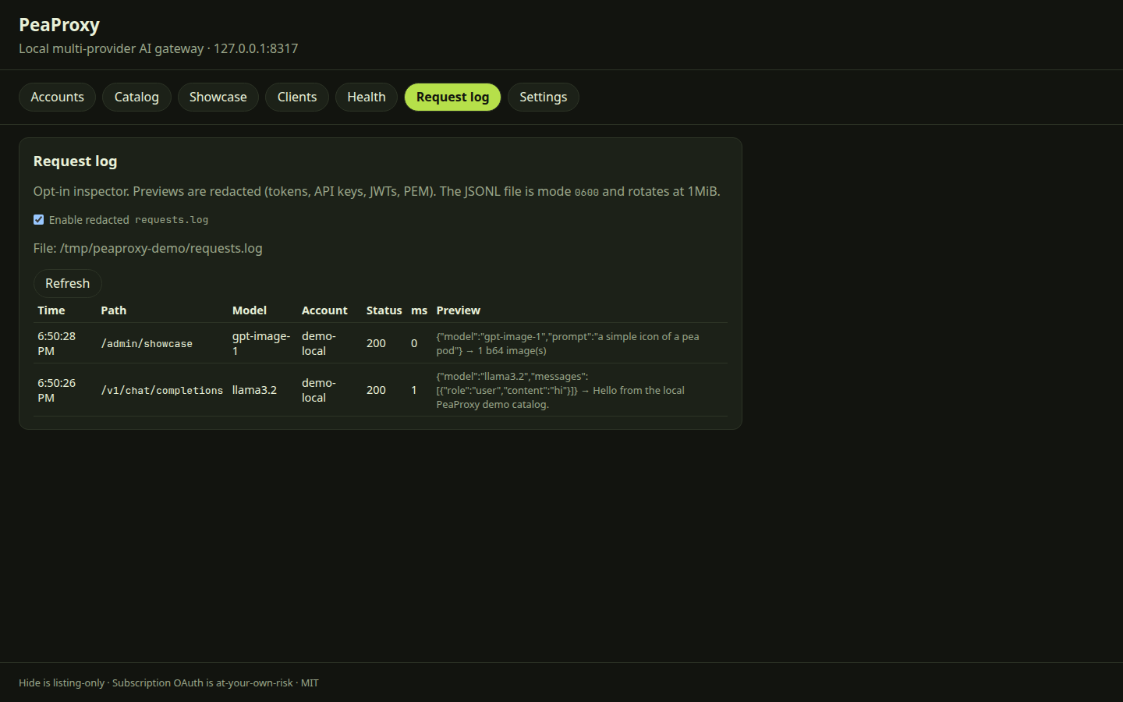Click the ms column header
The width and height of the screenshot is (1123, 702).
420,310
